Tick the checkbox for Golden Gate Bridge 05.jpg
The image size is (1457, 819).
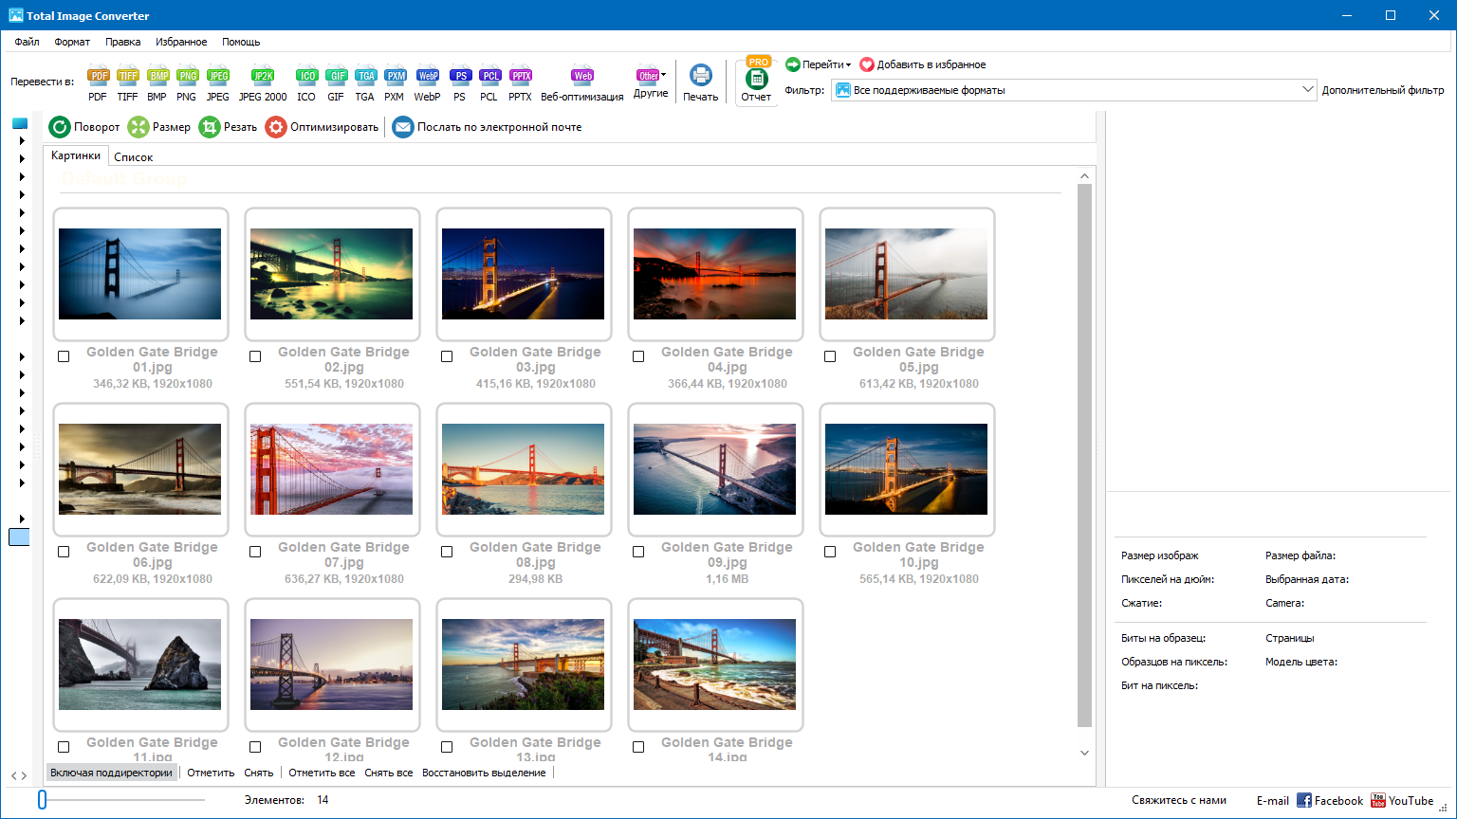click(x=830, y=356)
